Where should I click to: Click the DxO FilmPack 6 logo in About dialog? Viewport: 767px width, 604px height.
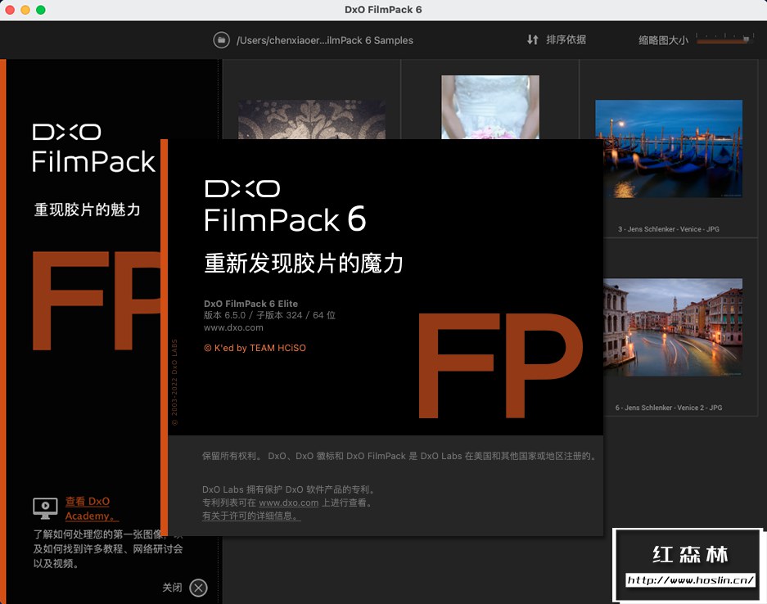coord(285,206)
